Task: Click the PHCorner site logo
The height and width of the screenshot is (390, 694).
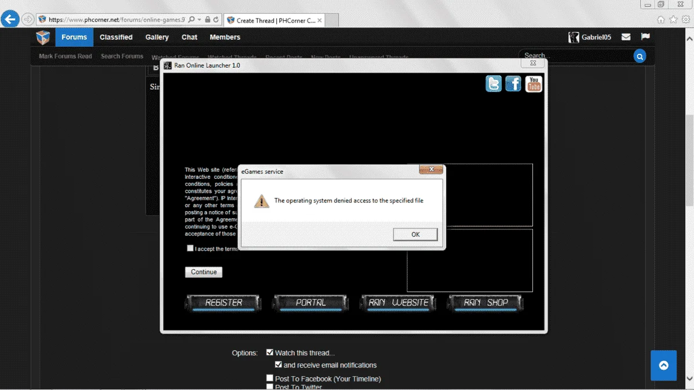Action: 43,38
